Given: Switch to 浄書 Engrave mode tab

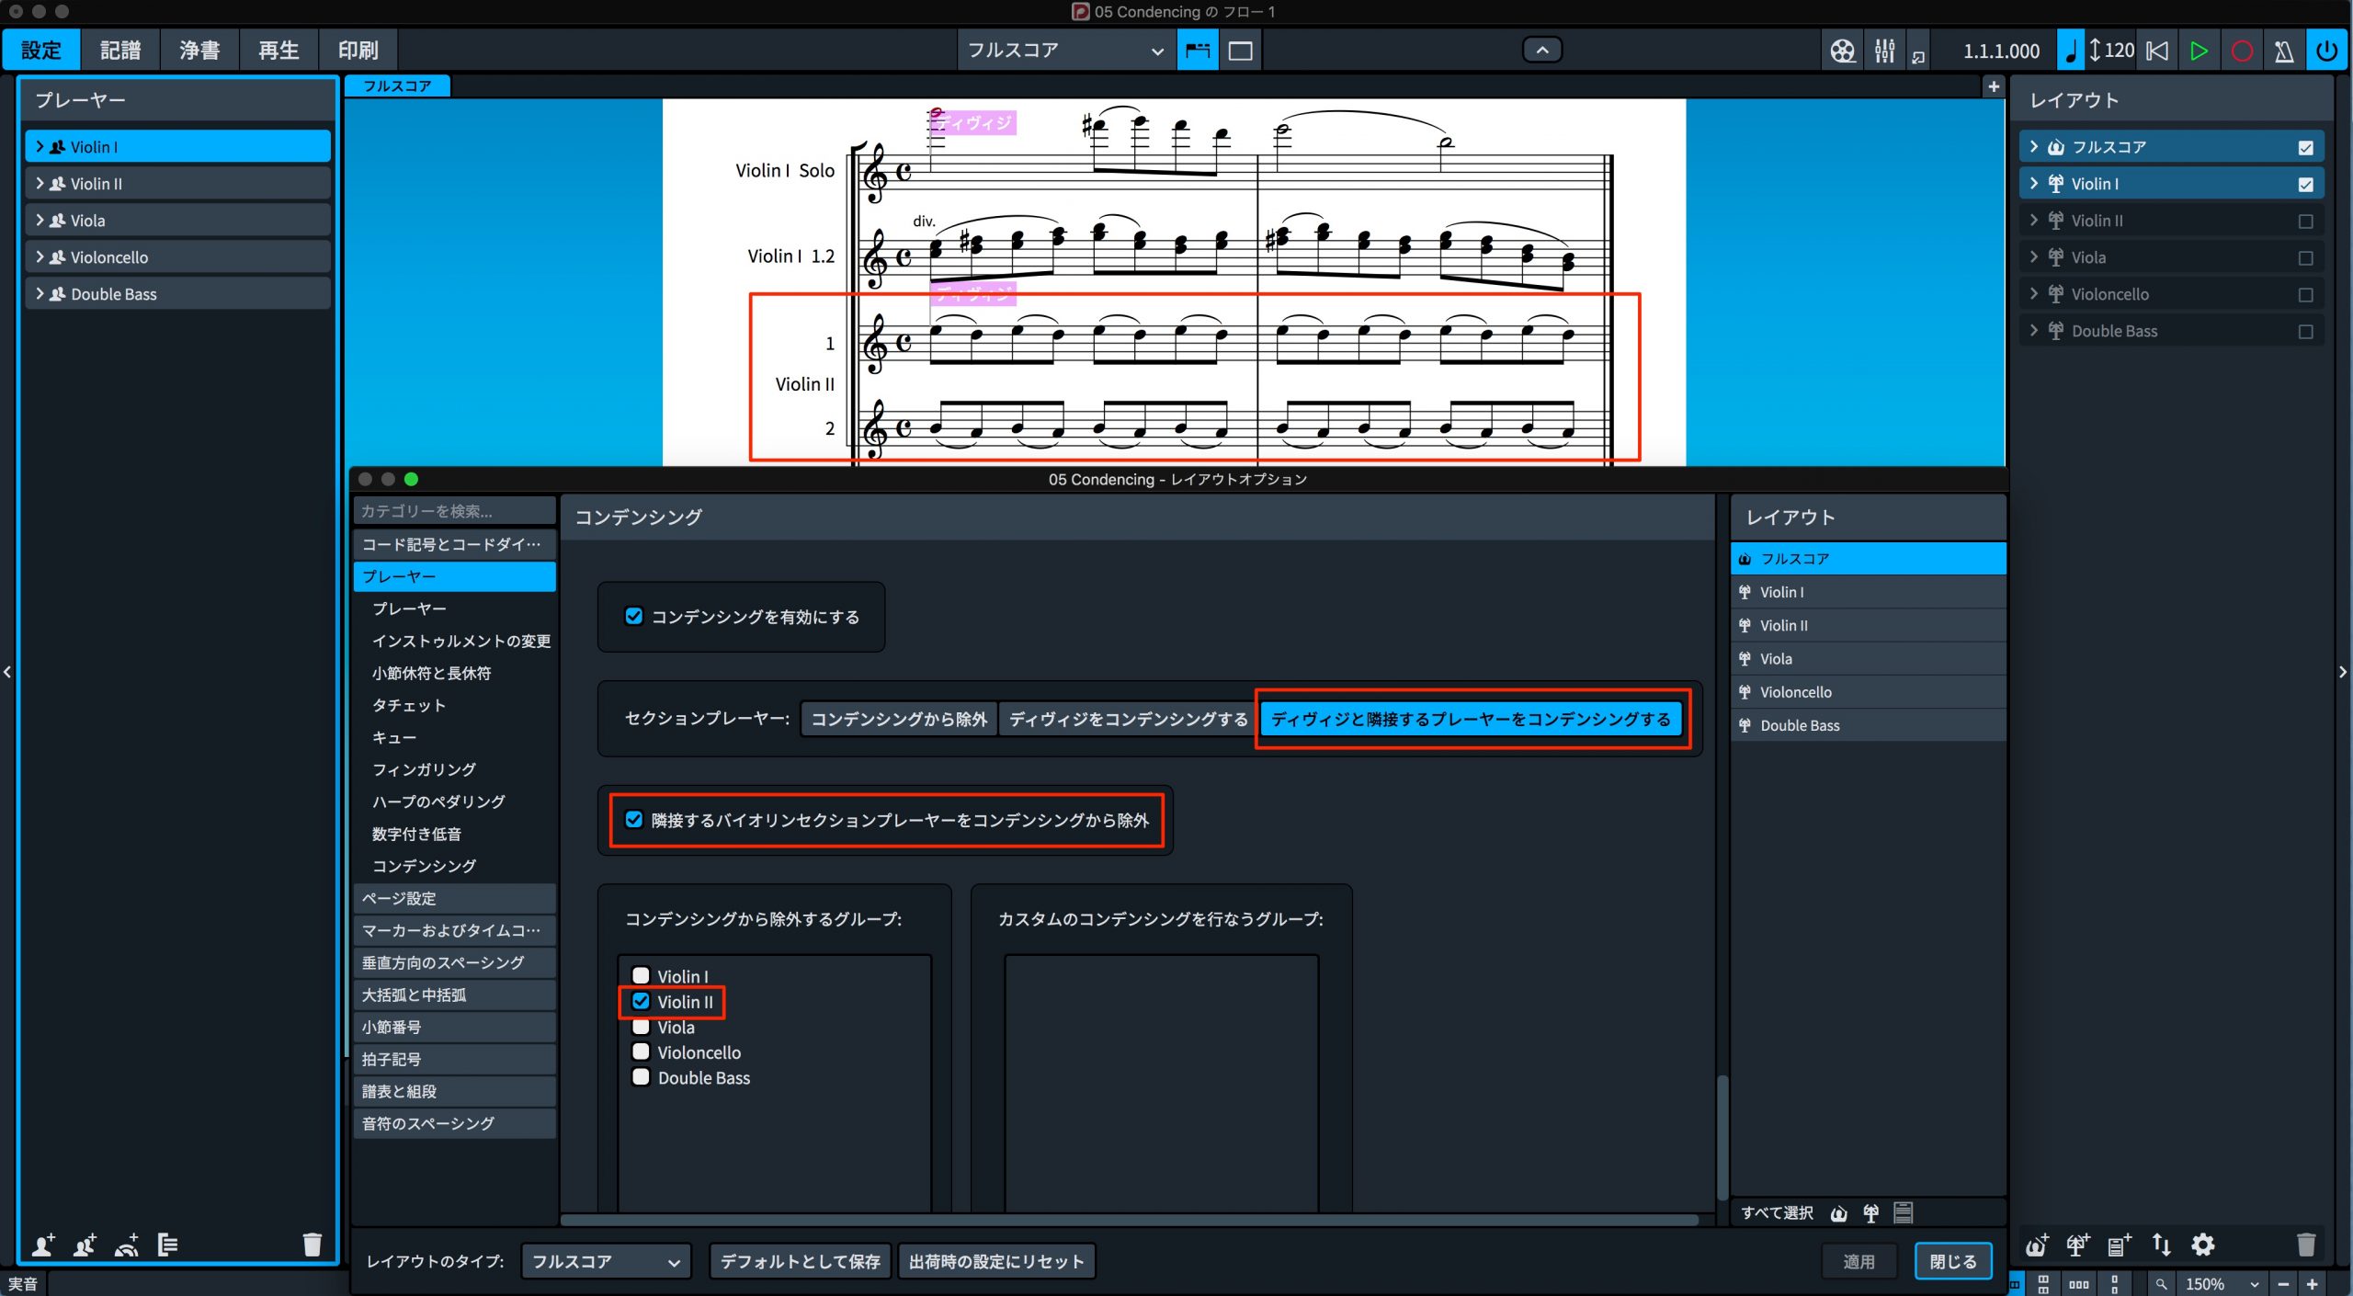Looking at the screenshot, I should coord(199,50).
